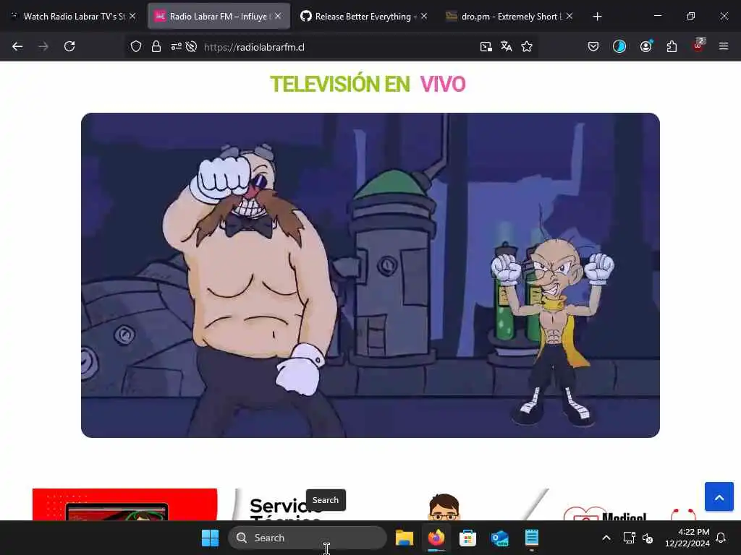Open Outlook from taskbar
This screenshot has width=741, height=555.
pos(499,538)
